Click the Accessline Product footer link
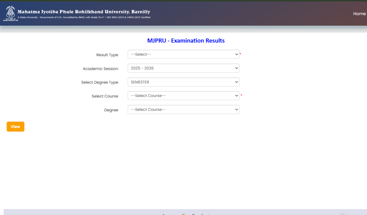The height and width of the screenshot is (215, 367). click(x=186, y=214)
